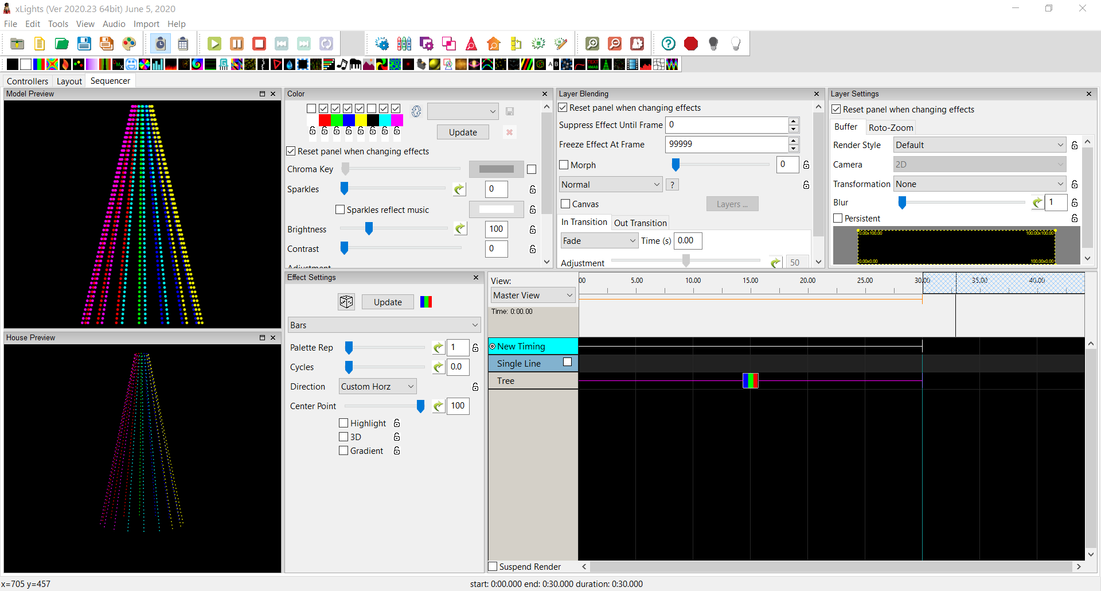The height and width of the screenshot is (591, 1101).
Task: Enable the Morph checkbox in Layer Blending
Action: (564, 165)
